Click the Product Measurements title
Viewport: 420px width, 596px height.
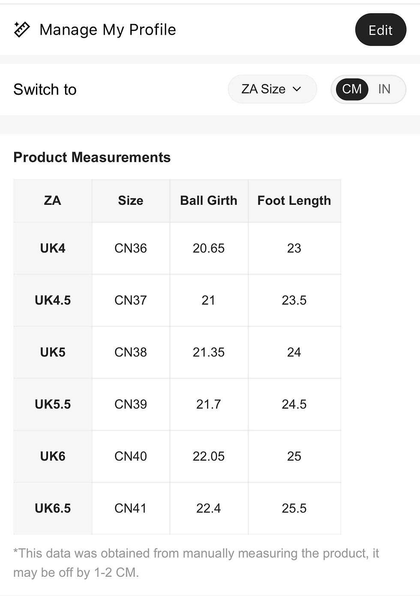click(92, 157)
